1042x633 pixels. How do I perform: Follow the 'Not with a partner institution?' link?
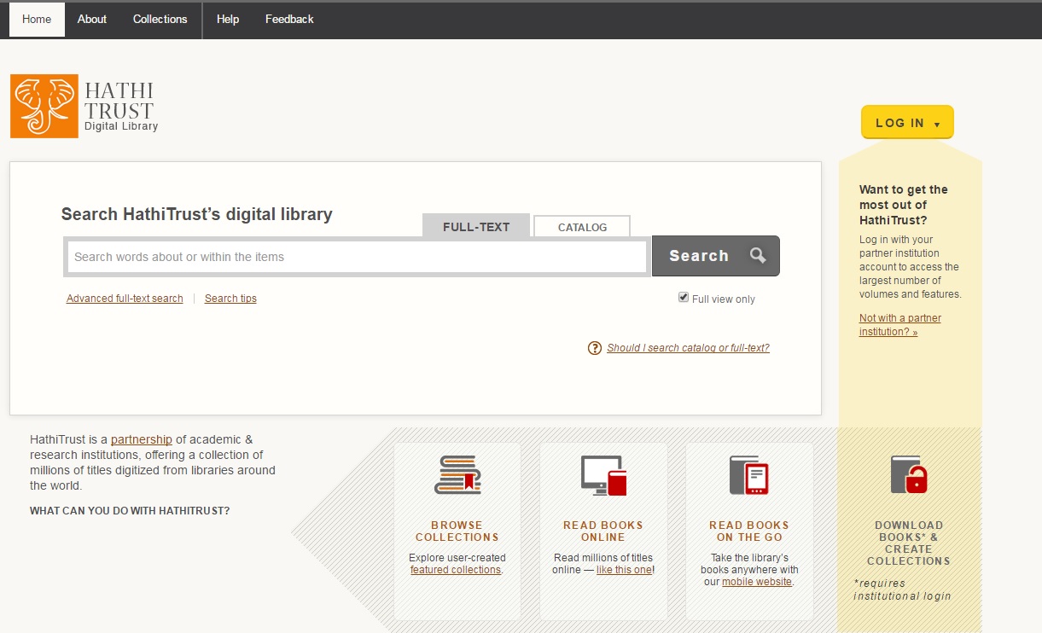pyautogui.click(x=899, y=325)
